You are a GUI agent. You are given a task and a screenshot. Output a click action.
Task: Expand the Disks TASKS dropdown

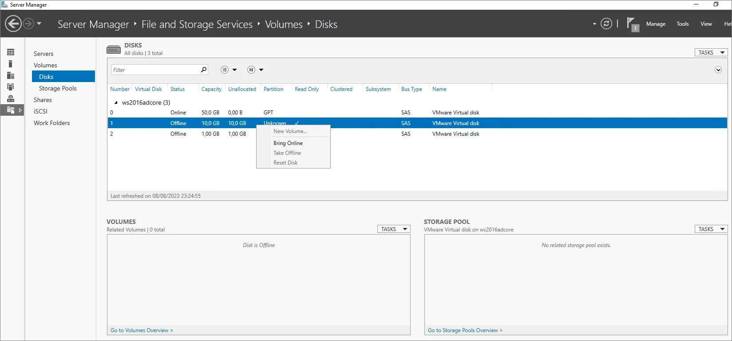tap(711, 52)
